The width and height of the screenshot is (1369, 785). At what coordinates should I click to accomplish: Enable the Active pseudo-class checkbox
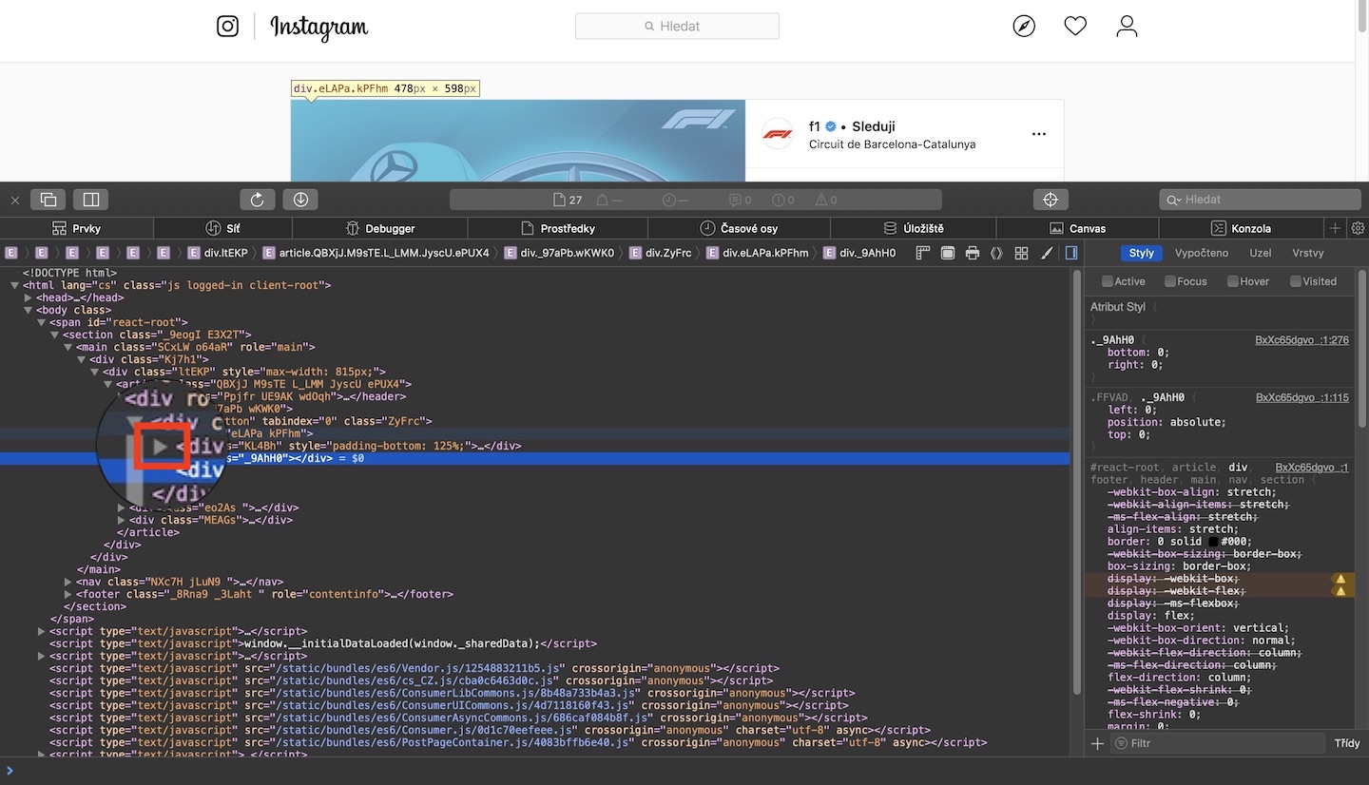click(x=1107, y=281)
